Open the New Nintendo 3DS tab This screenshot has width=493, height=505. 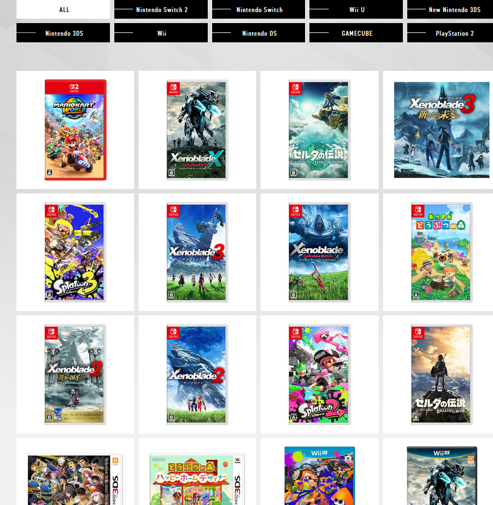click(450, 9)
